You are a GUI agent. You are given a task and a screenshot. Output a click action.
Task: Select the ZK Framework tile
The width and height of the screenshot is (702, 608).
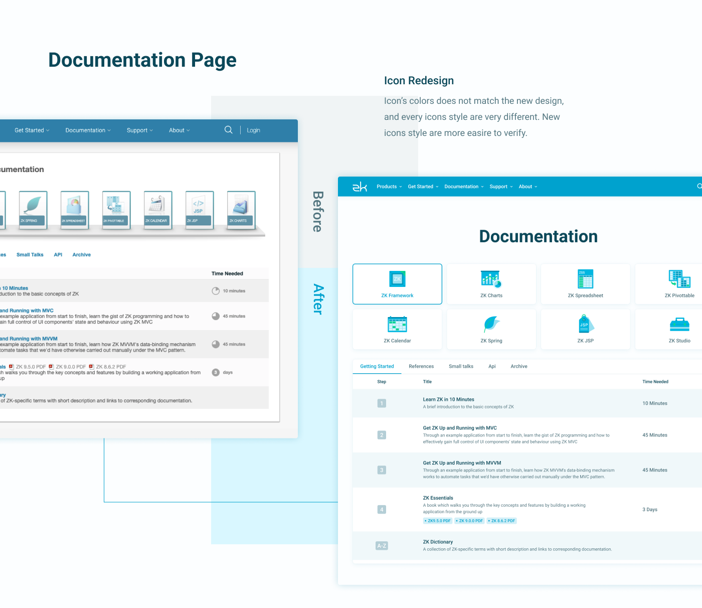coord(397,284)
